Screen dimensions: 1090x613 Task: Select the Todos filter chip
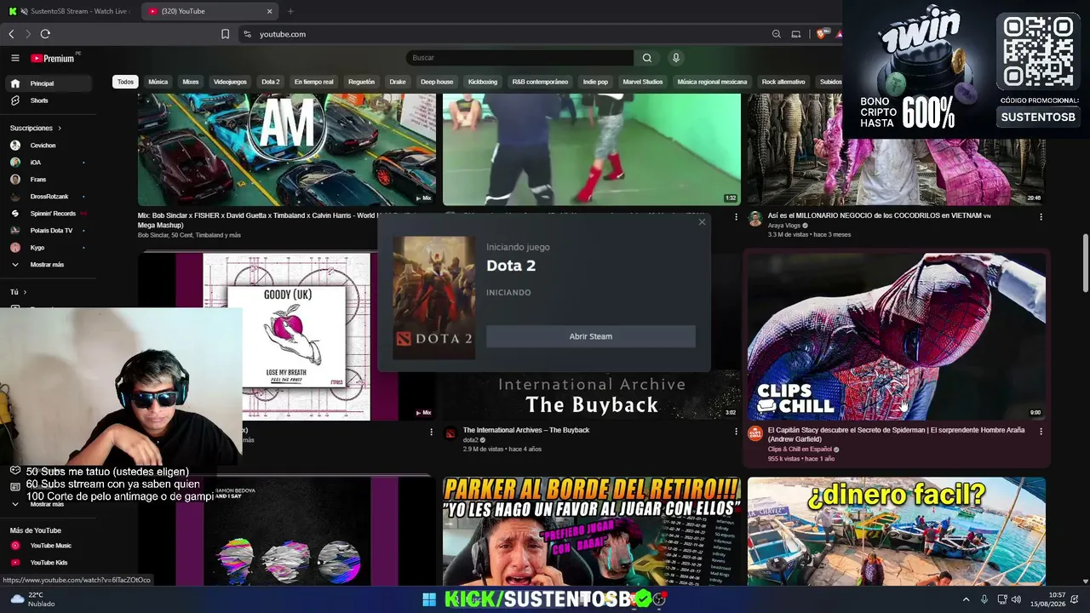click(125, 82)
